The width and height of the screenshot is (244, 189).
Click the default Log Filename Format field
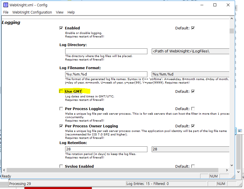pos(190,74)
